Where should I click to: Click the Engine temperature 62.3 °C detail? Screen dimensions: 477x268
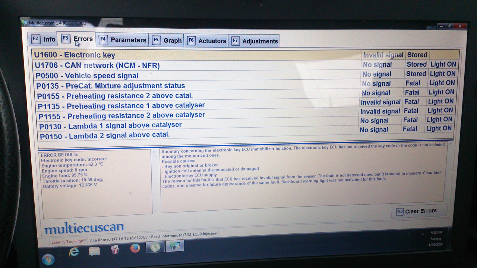tap(72, 164)
